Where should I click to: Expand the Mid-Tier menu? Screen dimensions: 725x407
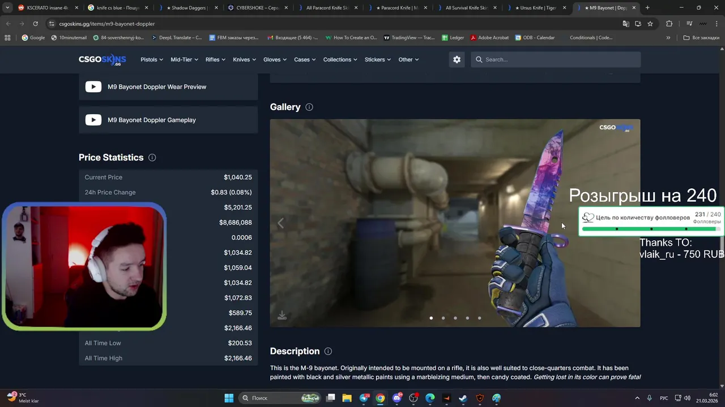(x=184, y=59)
